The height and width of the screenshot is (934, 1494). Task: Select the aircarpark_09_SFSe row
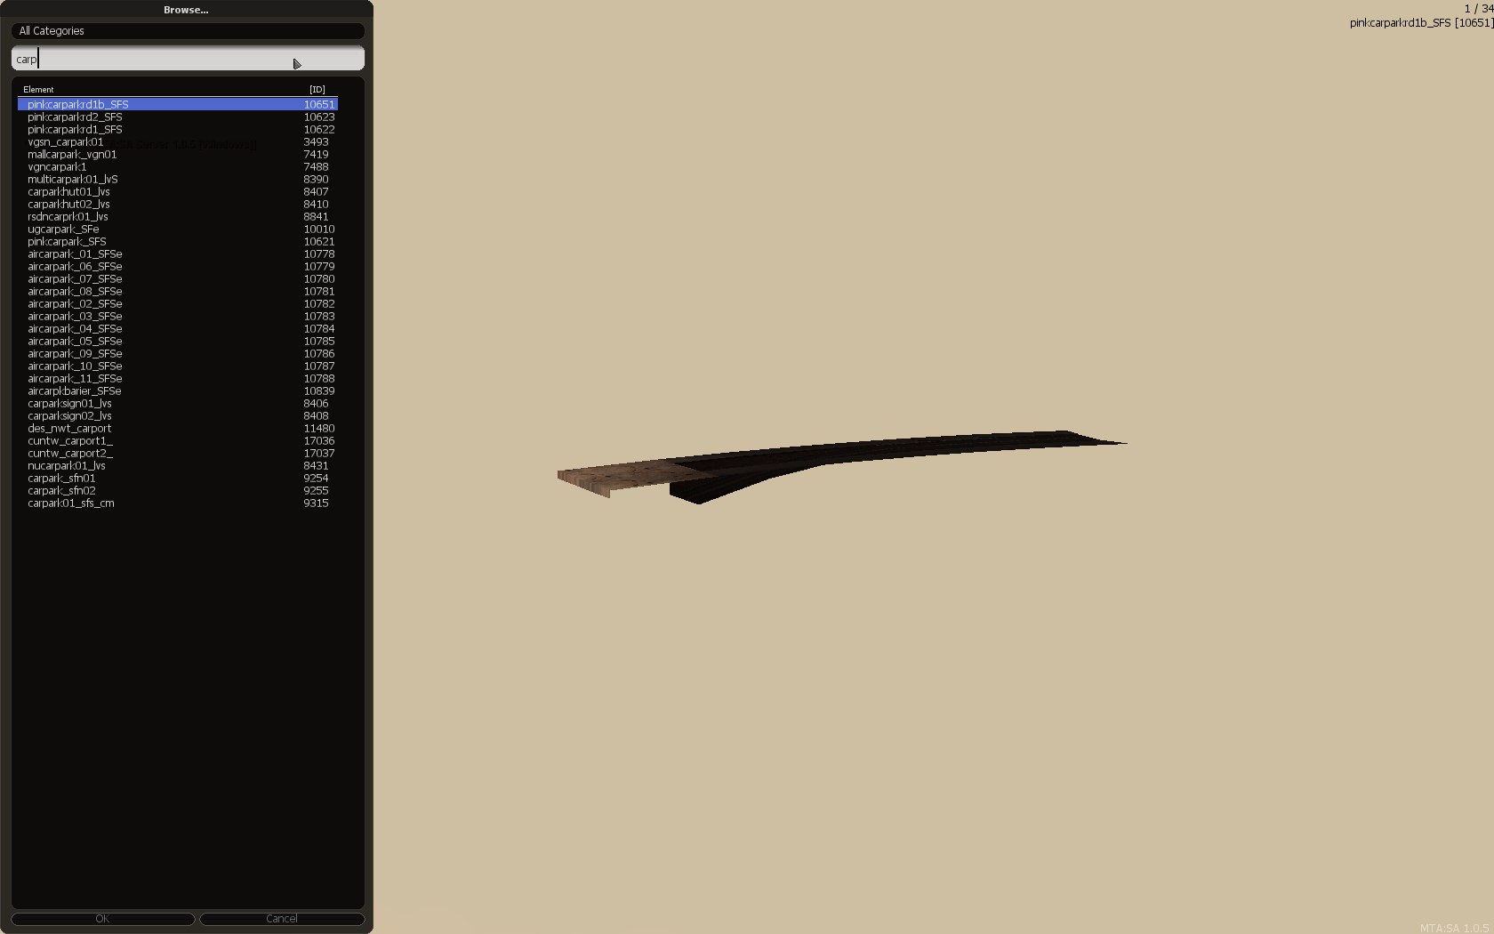[178, 353]
